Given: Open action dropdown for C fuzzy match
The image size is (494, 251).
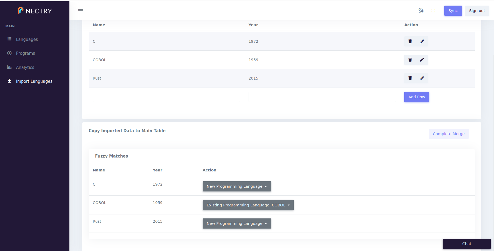Looking at the screenshot, I should (237, 186).
